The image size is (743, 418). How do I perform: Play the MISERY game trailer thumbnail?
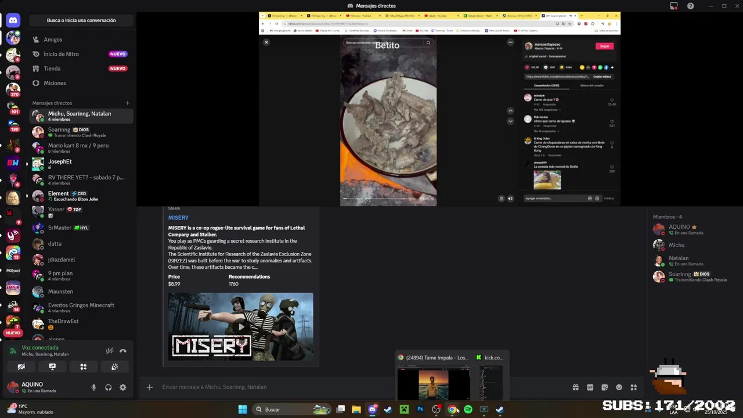click(241, 326)
